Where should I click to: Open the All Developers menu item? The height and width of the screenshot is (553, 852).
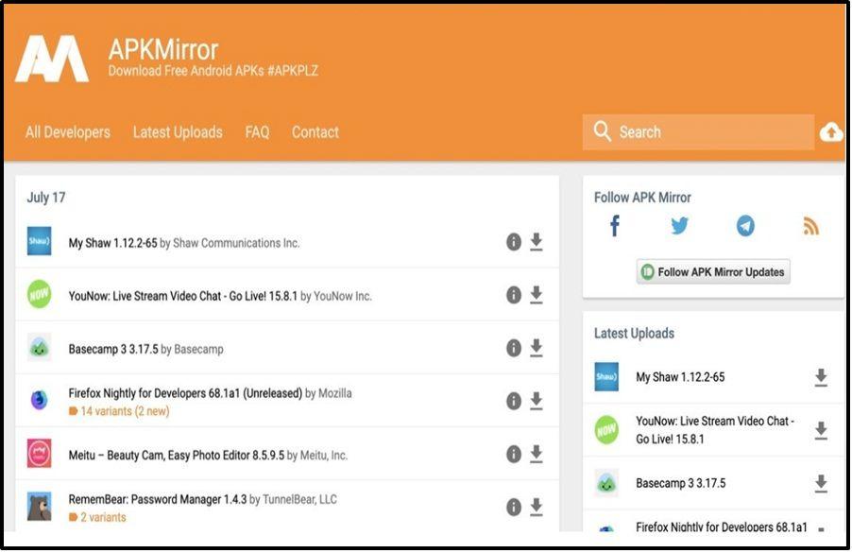68,132
